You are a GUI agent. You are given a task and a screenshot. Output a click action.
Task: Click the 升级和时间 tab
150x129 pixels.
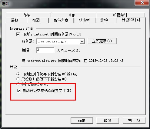[x=131, y=20]
